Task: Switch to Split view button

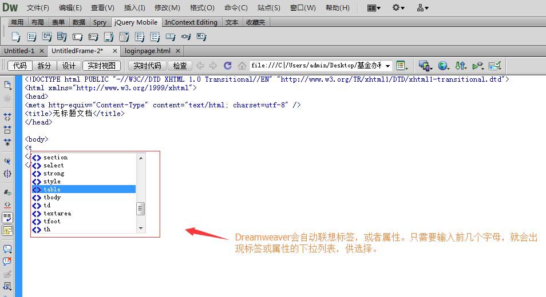Action: [44, 66]
